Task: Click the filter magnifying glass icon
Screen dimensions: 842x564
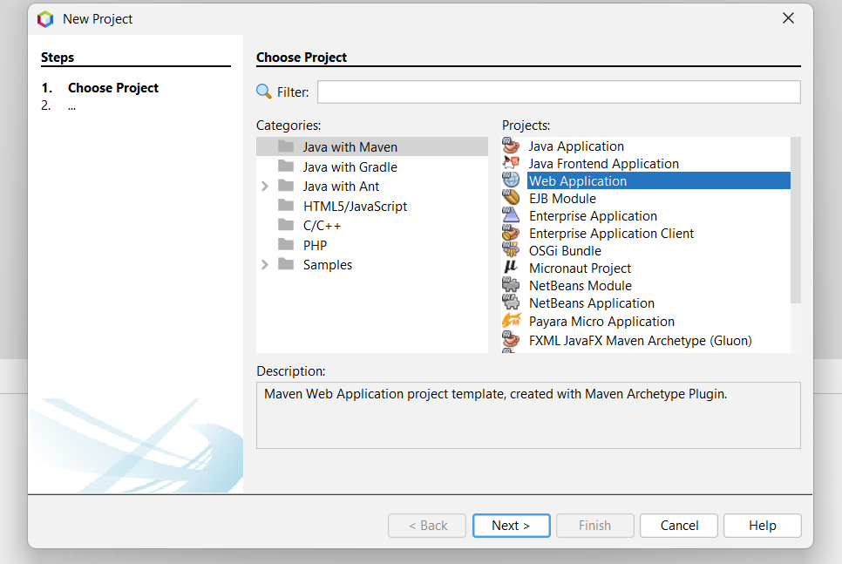Action: coord(263,92)
